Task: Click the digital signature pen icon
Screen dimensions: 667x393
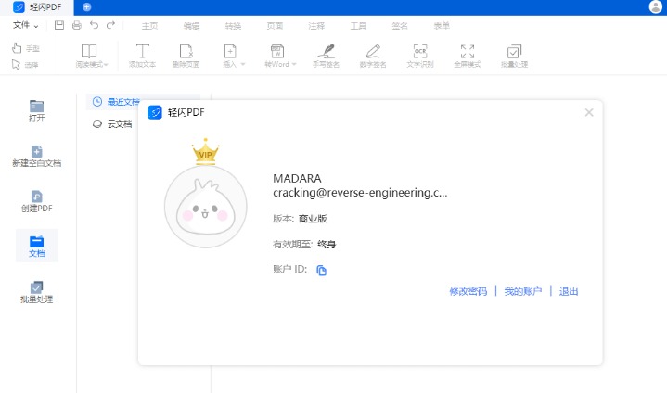Action: 373,51
